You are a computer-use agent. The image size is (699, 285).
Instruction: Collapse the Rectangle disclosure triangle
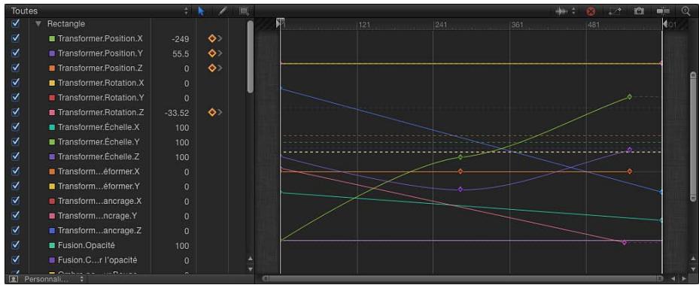click(38, 24)
